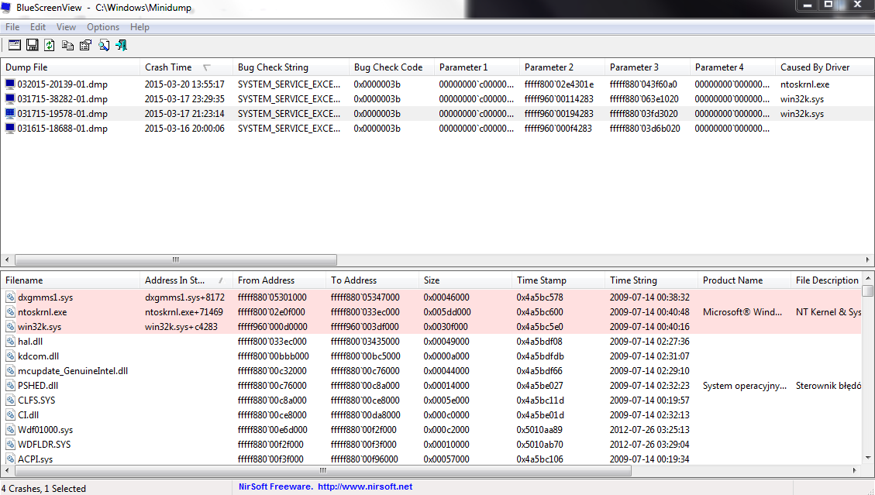Click the Find magnifier toolbar icon

pos(104,45)
